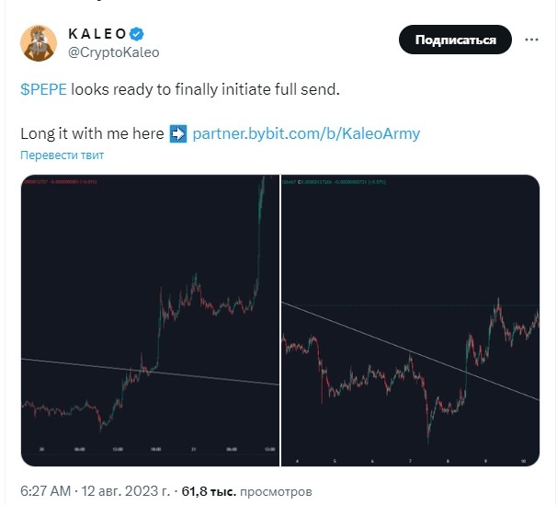Click the date 12 авг. 2023 г.
The image size is (557, 505).
coord(126,491)
